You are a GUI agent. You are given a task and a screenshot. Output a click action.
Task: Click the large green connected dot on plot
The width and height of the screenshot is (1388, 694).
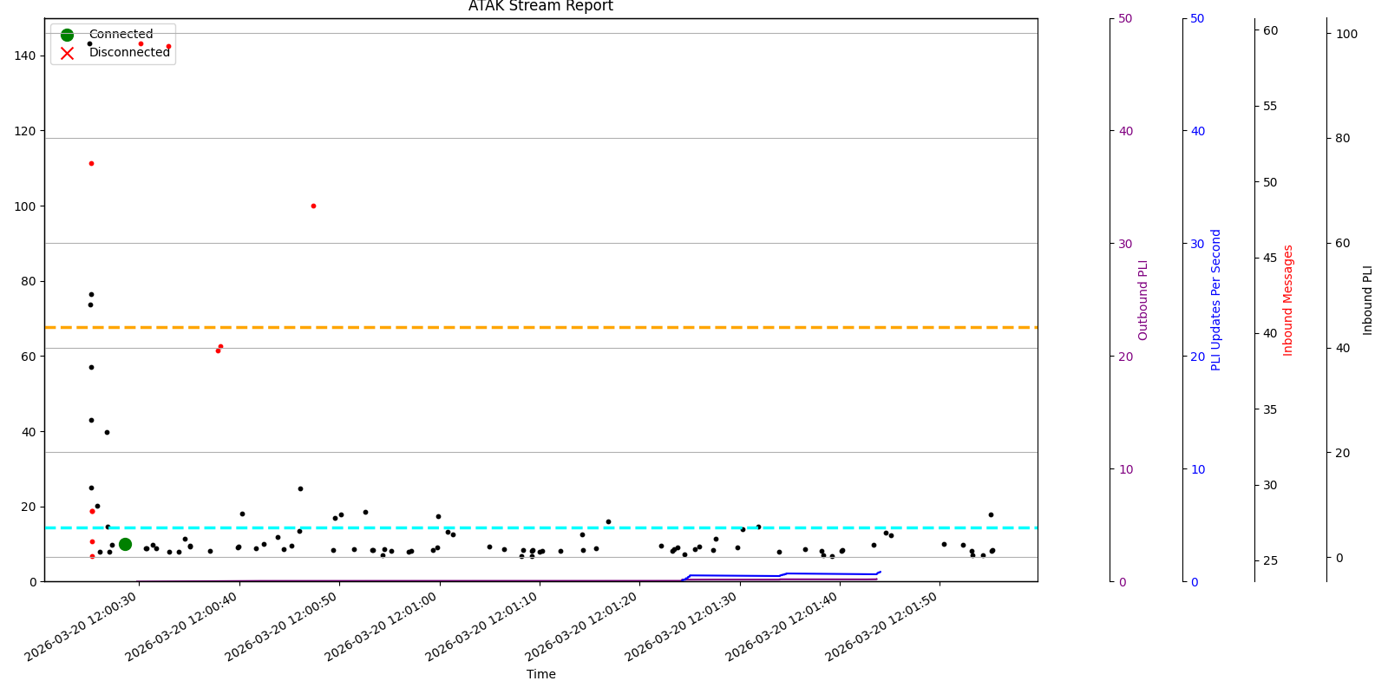[125, 544]
